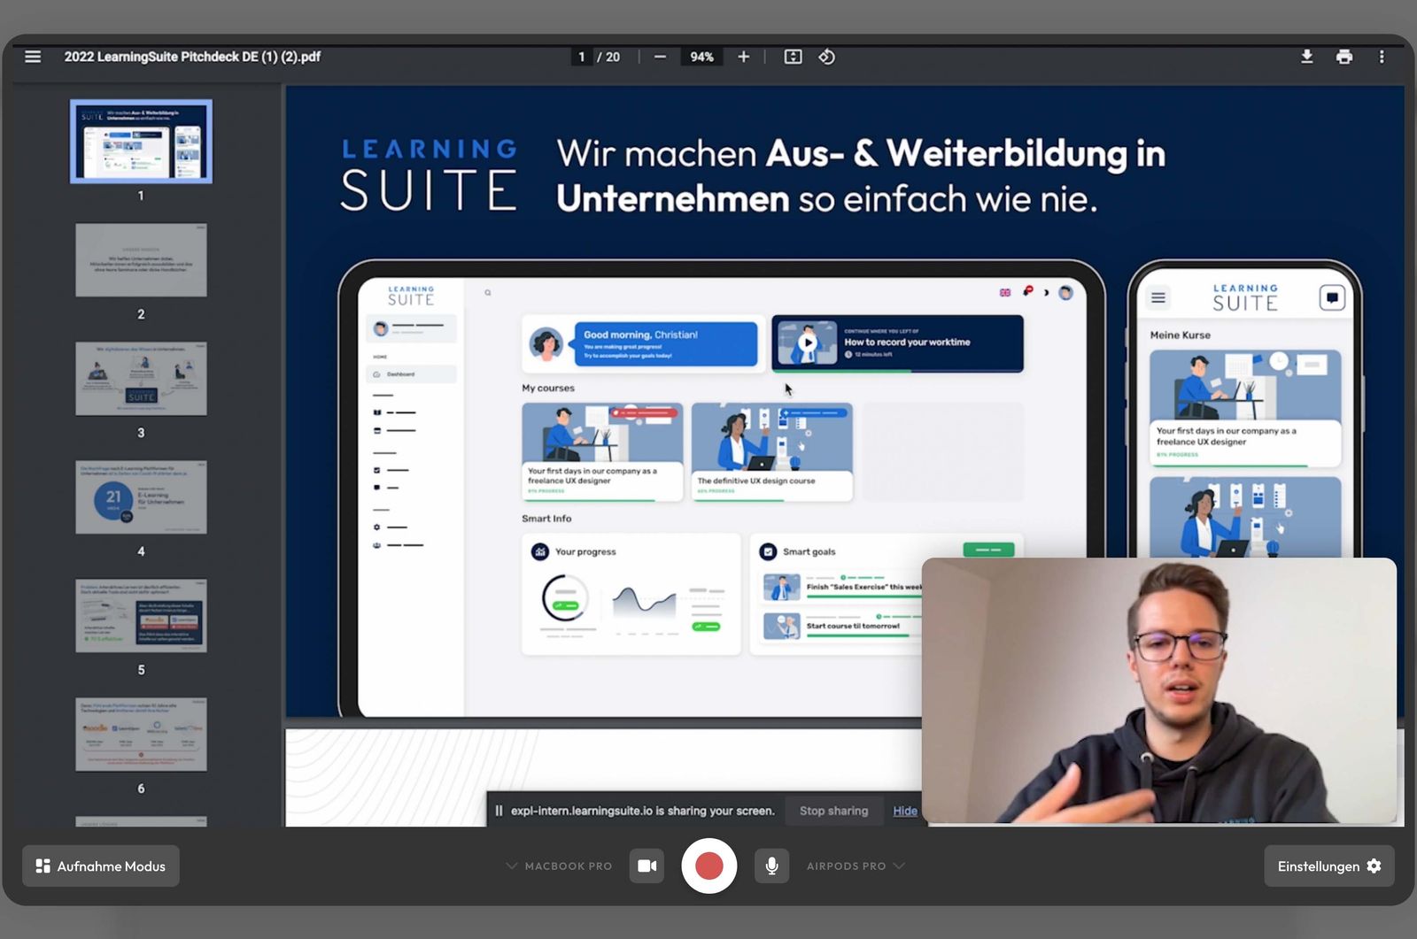The image size is (1417, 939).
Task: Open the PDF download icon
Action: [1306, 56]
